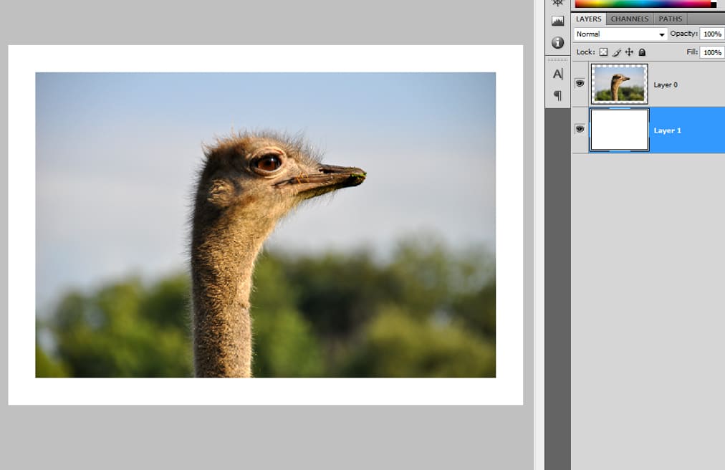The image size is (725, 470).
Task: Click the lock position icon
Action: coord(629,52)
